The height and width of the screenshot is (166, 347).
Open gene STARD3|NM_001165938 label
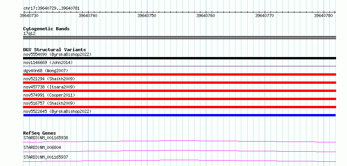(x=46, y=138)
